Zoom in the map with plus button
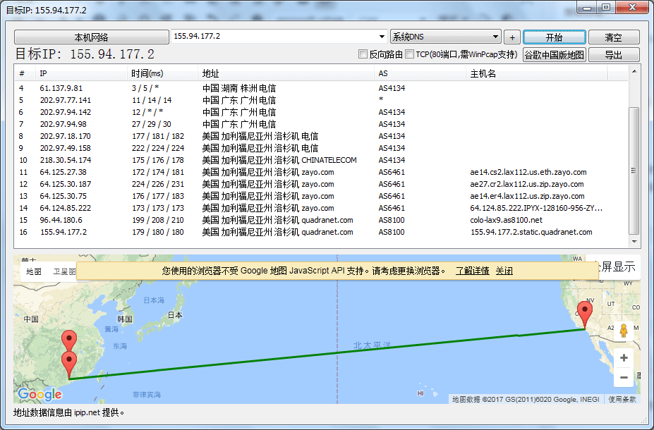Viewport: 654px width, 430px height. click(x=623, y=358)
